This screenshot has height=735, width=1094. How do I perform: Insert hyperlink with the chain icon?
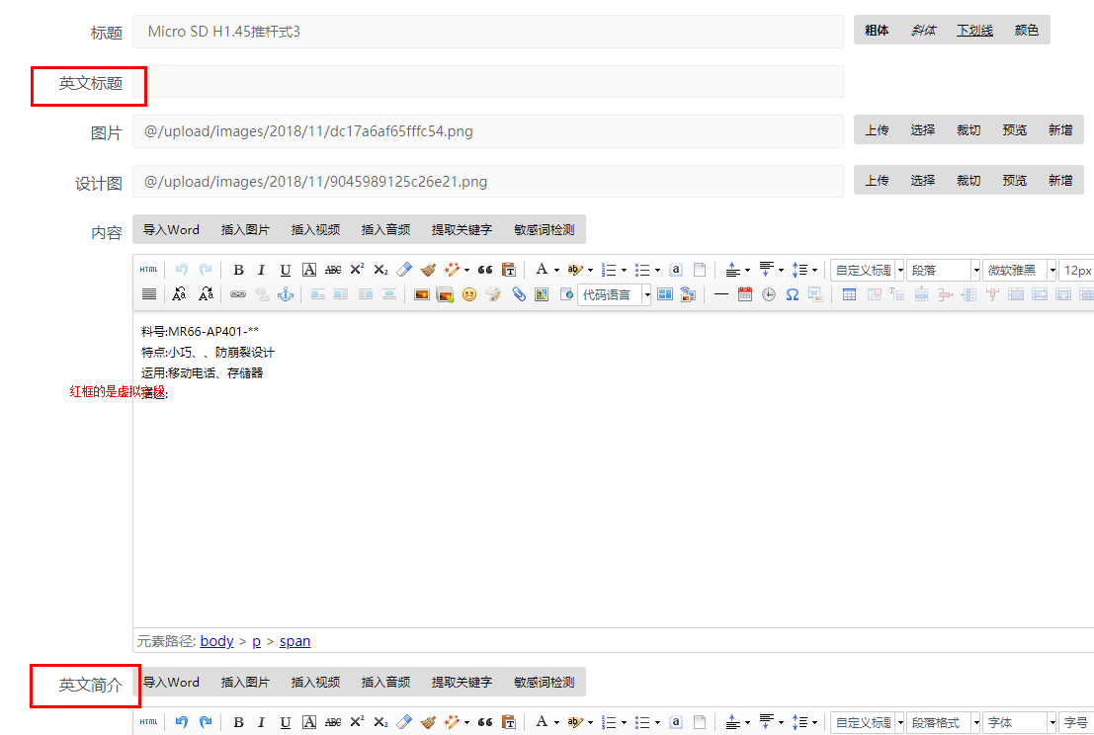coord(238,294)
